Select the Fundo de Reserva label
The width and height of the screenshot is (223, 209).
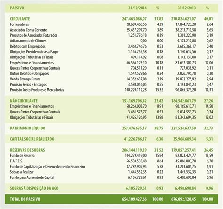click(22, 156)
